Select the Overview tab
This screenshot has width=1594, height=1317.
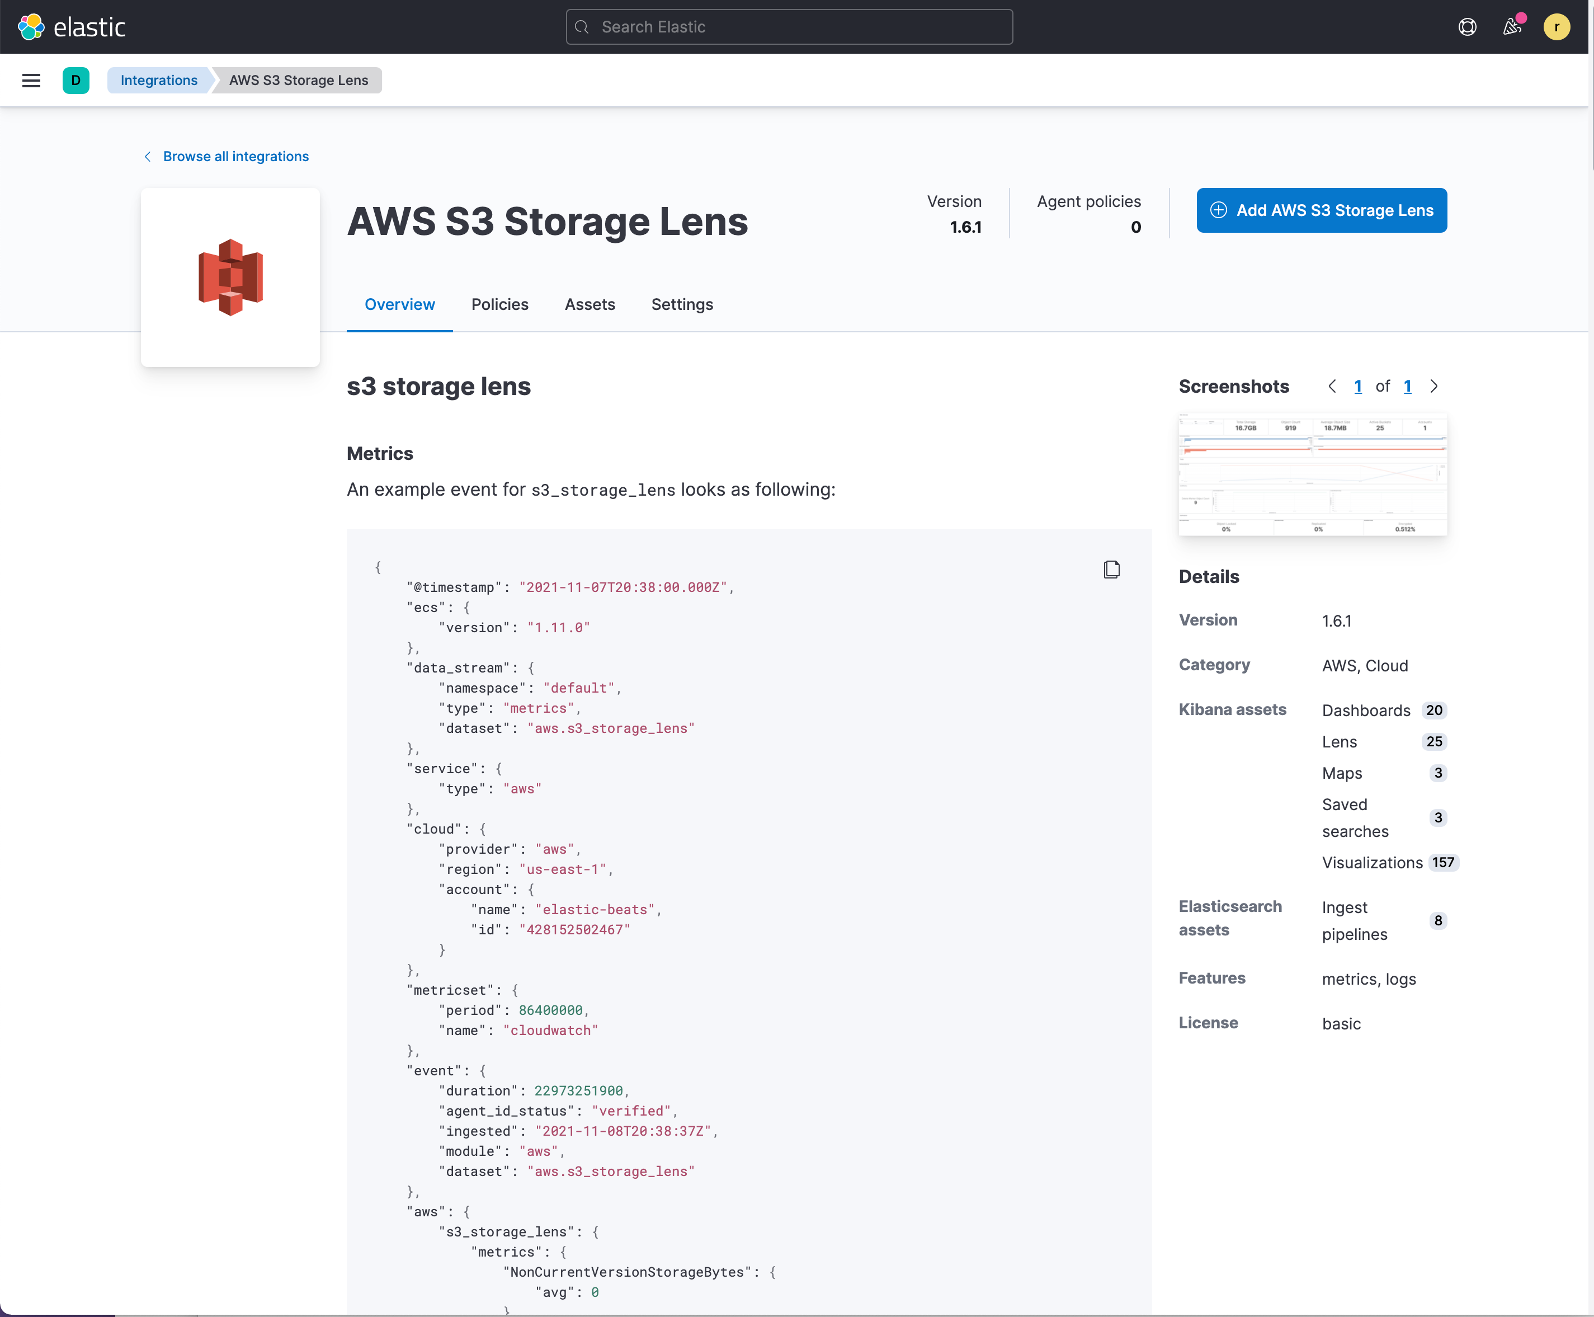click(400, 304)
